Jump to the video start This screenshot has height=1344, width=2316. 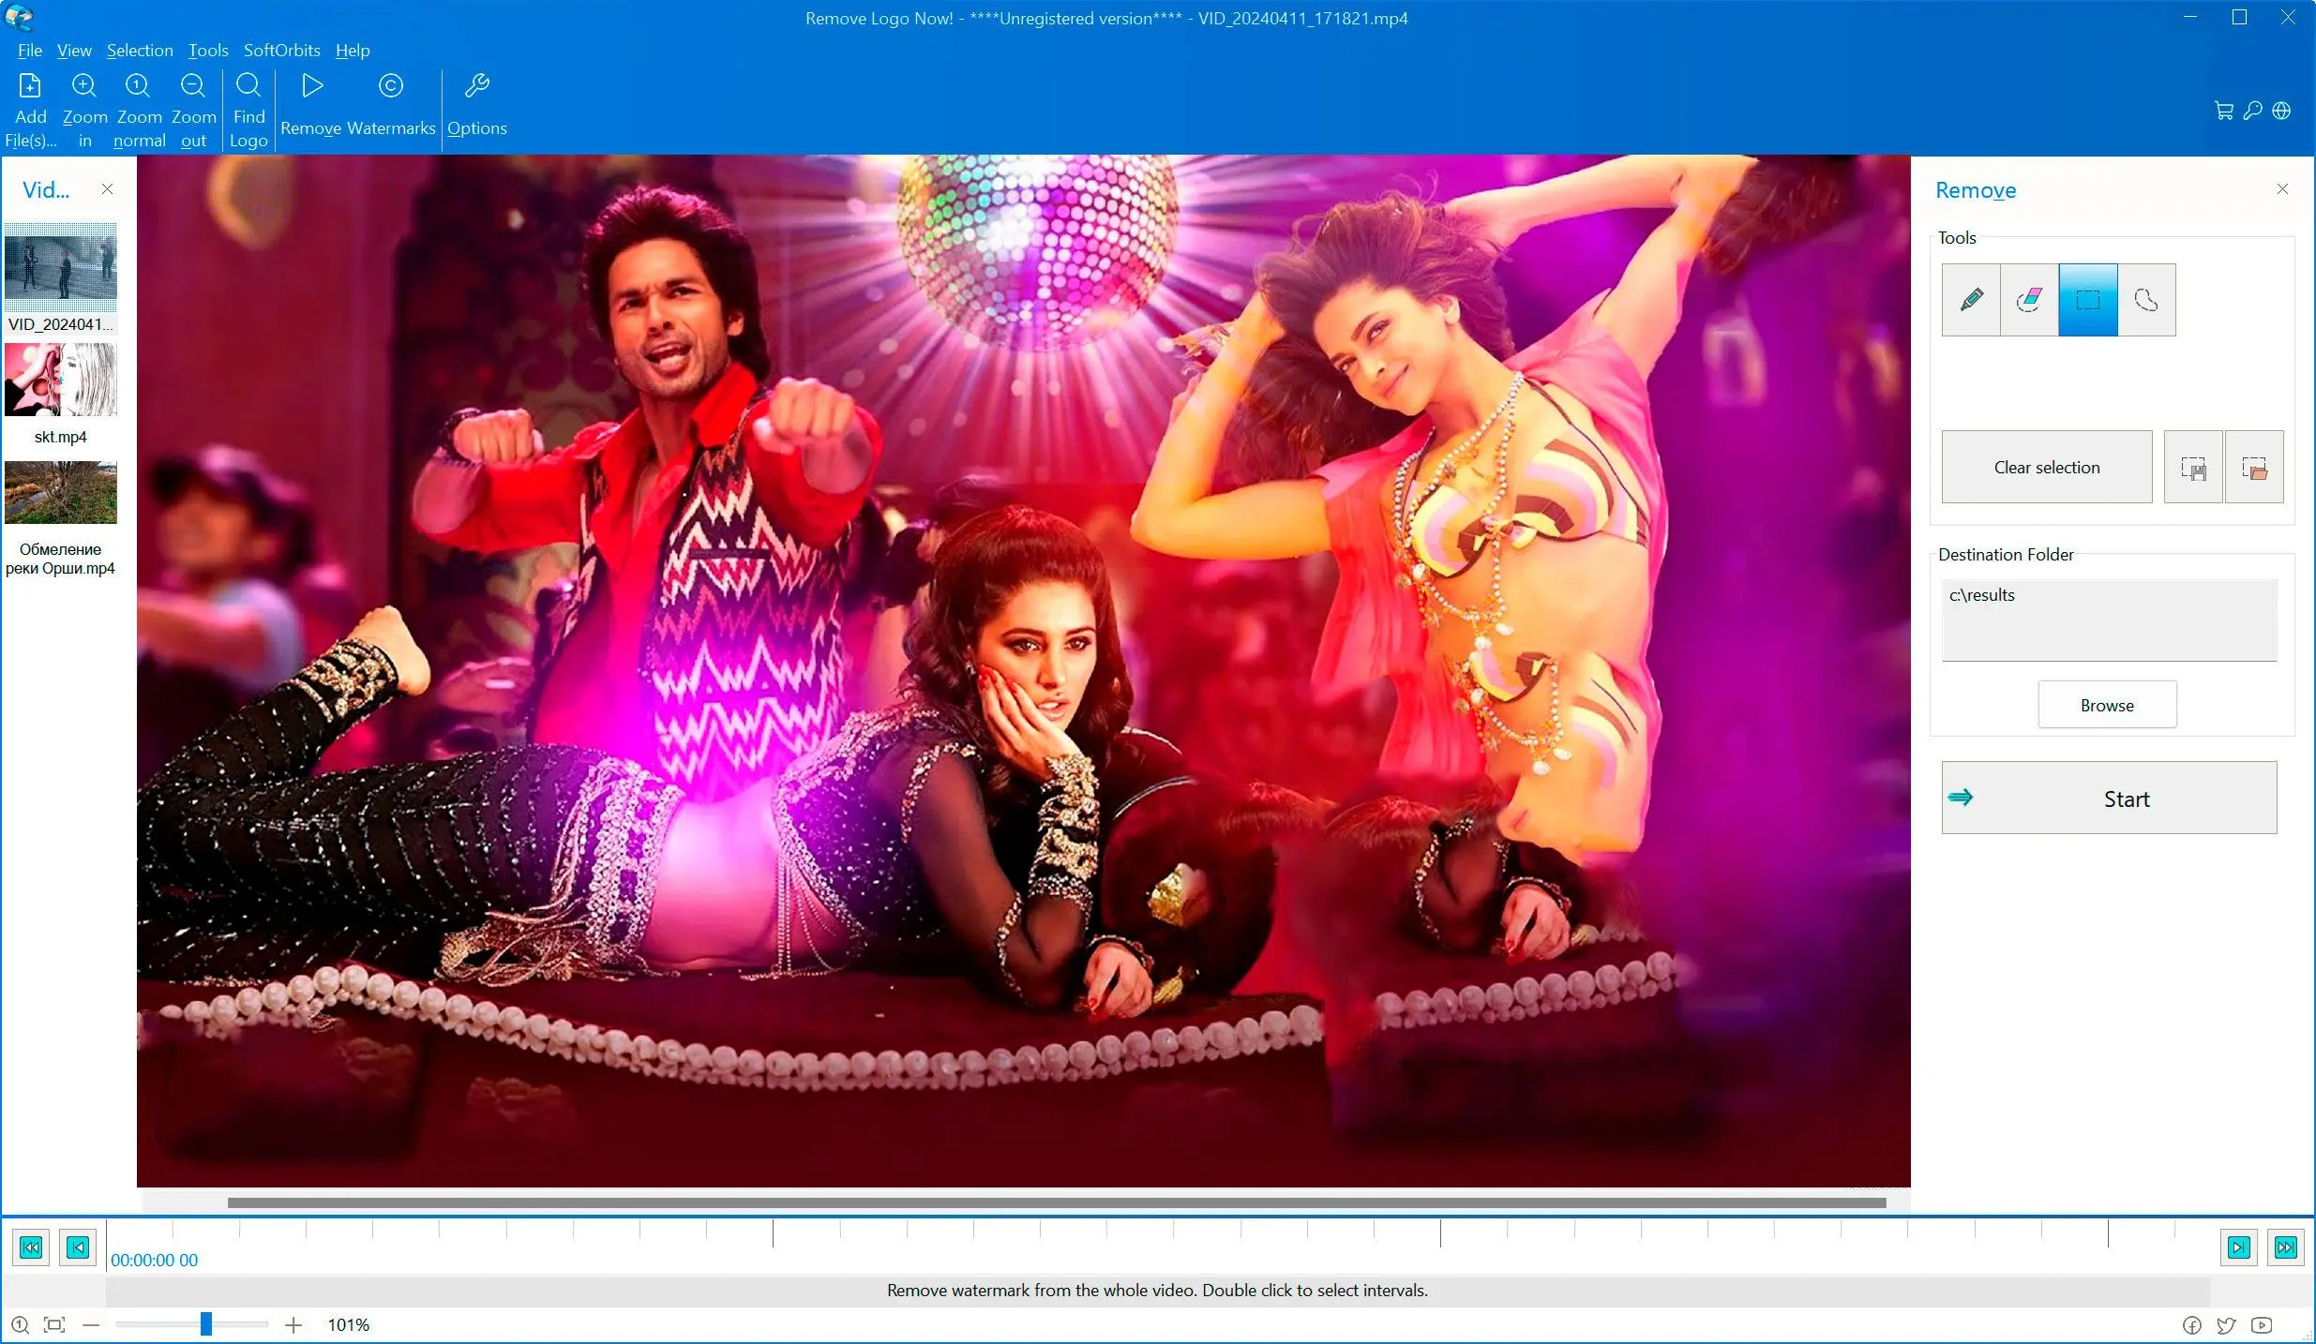[x=31, y=1247]
